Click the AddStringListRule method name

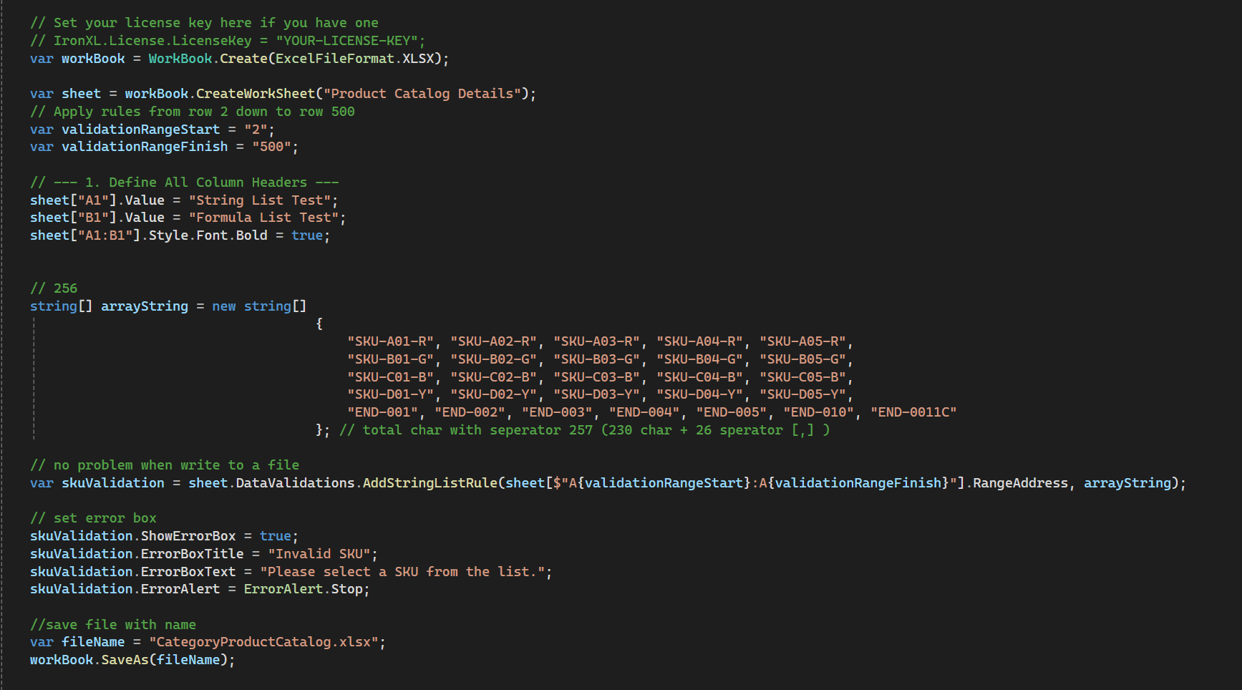(430, 483)
